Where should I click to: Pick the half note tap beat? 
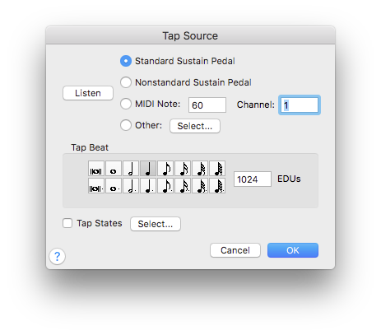(131, 169)
